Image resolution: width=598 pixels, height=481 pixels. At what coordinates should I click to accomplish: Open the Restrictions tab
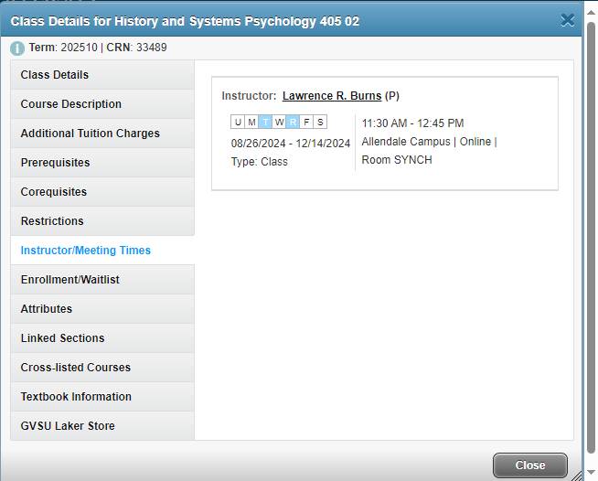pos(52,221)
